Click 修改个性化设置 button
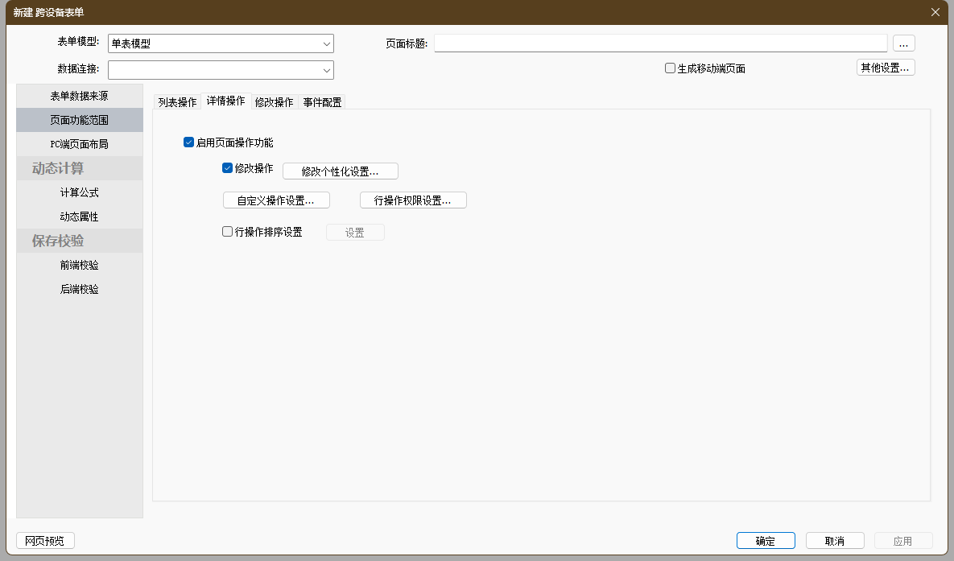 tap(340, 171)
